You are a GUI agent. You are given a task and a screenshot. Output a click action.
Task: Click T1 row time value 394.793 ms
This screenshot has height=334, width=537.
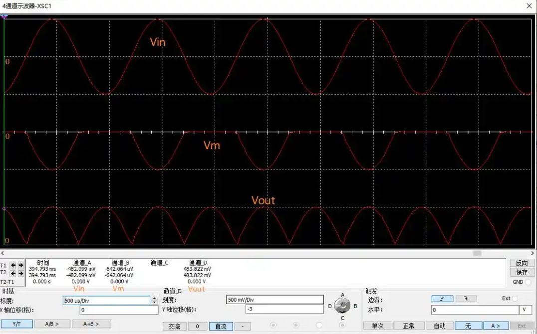click(x=42, y=269)
